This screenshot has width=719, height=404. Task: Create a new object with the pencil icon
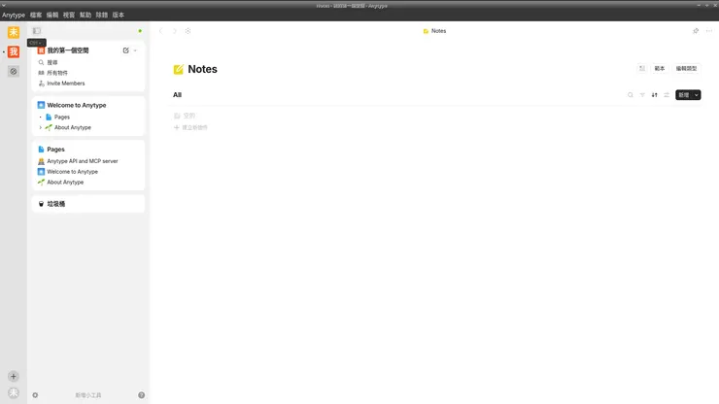coord(125,50)
